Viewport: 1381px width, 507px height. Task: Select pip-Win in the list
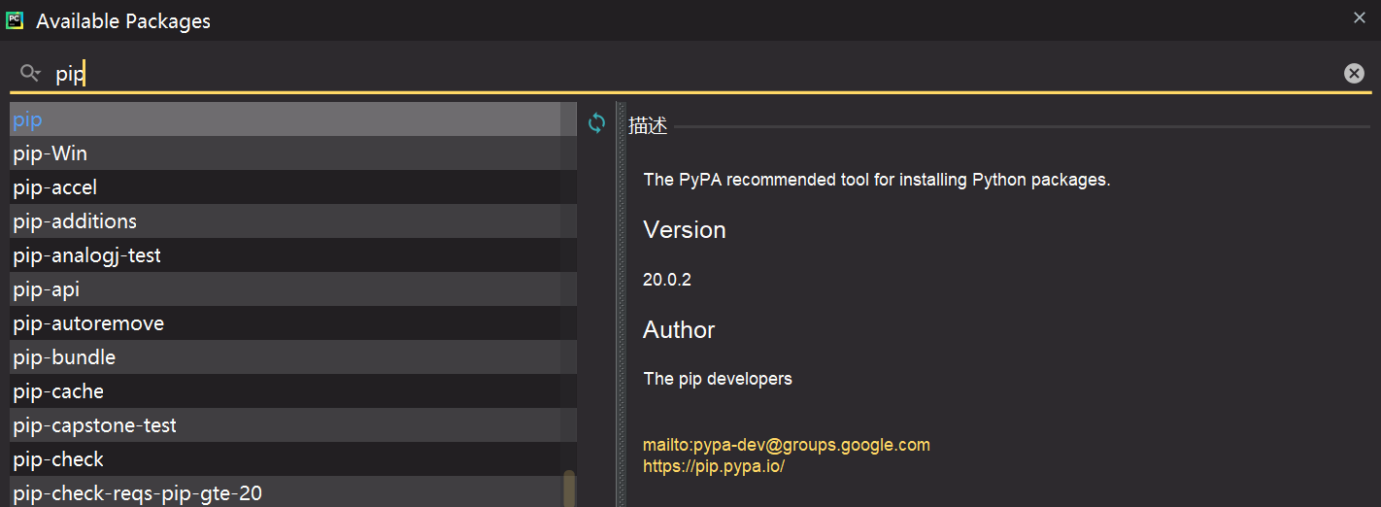pyautogui.click(x=51, y=153)
